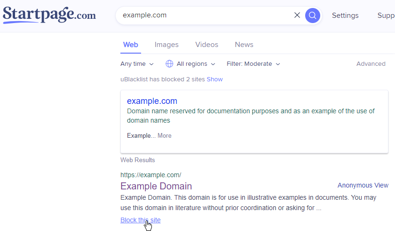Clear the search box with X icon

(297, 15)
